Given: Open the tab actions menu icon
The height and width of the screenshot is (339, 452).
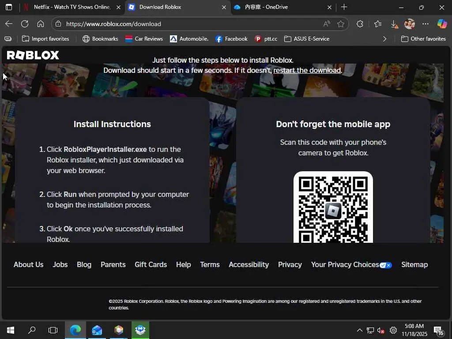Looking at the screenshot, I should click(x=9, y=7).
